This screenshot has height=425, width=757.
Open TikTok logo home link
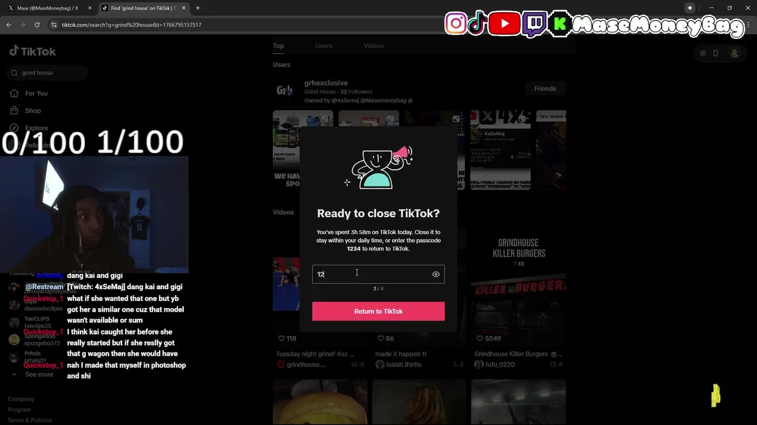pos(33,51)
